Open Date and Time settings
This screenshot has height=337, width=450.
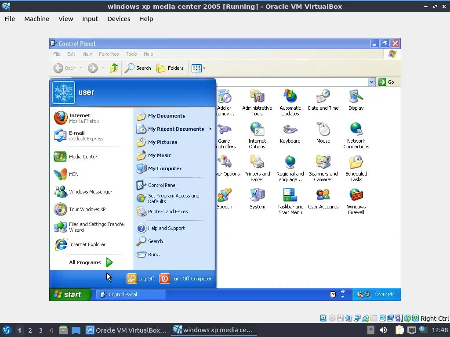point(323,100)
